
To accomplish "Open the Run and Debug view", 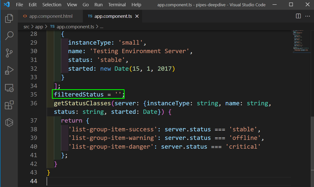I will 9,70.
